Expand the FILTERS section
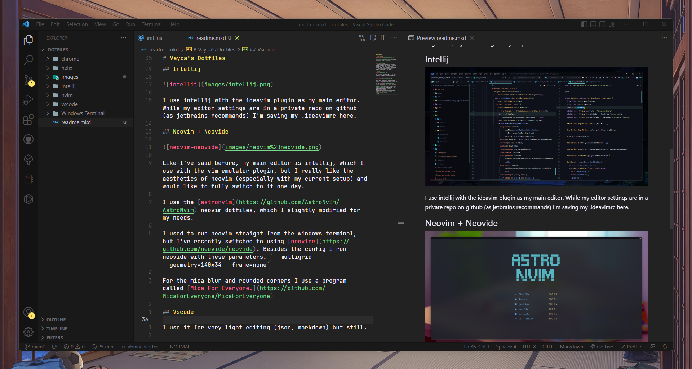 pos(86,337)
